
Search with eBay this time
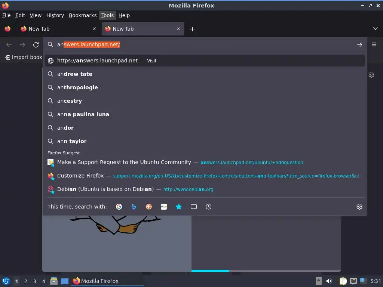164,207
